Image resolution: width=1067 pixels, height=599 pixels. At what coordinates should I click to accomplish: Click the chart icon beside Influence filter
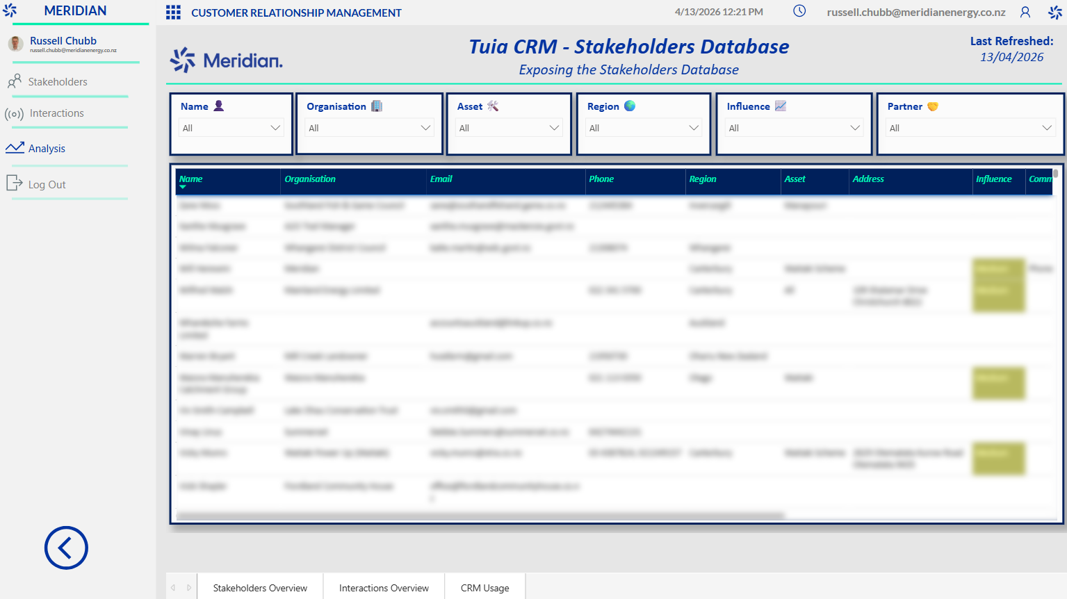[x=781, y=106]
